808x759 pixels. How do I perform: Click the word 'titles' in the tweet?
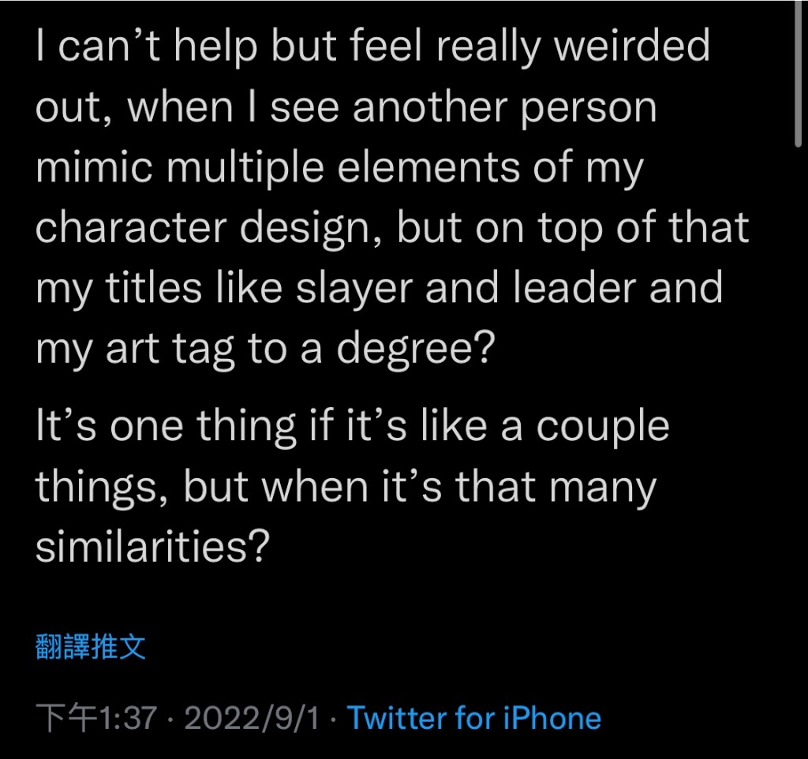pyautogui.click(x=154, y=288)
